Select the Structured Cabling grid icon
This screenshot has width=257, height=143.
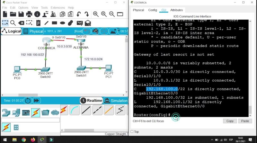16,128
